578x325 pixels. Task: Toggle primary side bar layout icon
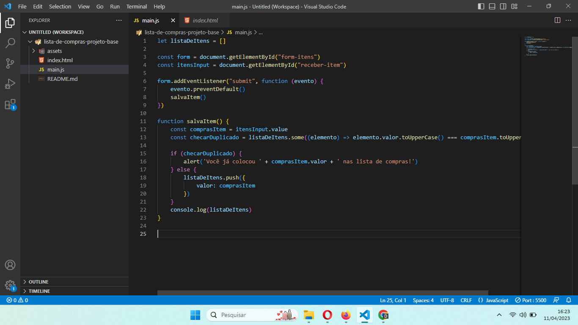(x=481, y=6)
